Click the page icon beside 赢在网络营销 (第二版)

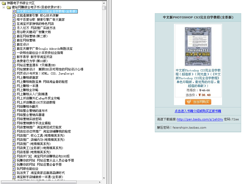coord(14,36)
